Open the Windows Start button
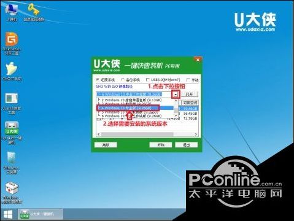Screen dimensions: 294x221 [8, 214]
